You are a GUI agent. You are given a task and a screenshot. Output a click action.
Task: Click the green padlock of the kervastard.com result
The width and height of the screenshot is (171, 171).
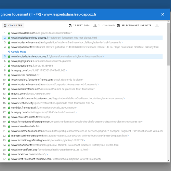[x=9, y=33]
